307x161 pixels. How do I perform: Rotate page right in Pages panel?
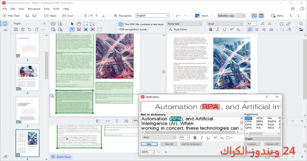[36, 30]
